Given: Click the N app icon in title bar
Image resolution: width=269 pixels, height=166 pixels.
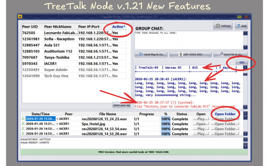Looking at the screenshot, I should pyautogui.click(x=20, y=17).
